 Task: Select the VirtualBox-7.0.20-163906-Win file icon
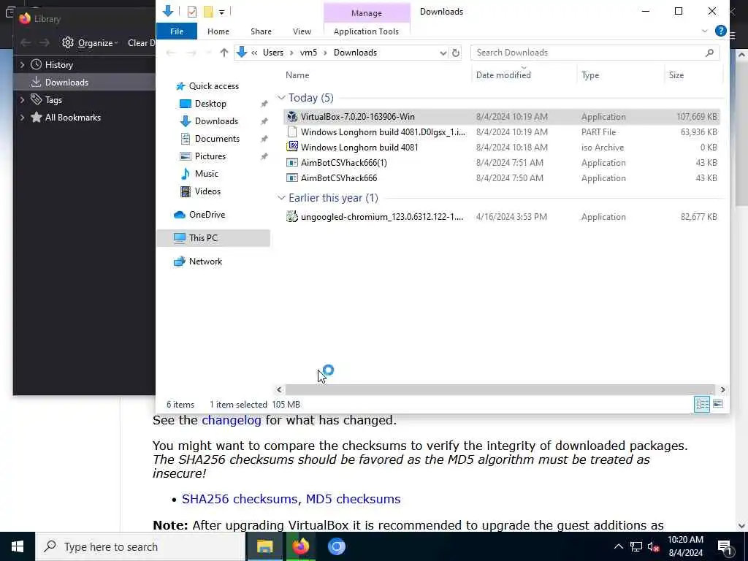coord(292,116)
